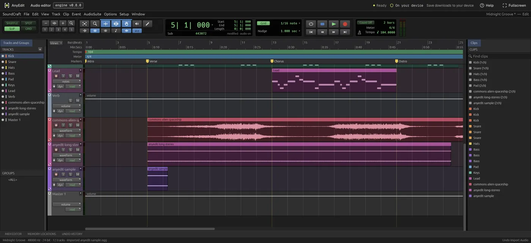
Task: Return to session start
Action: [x=311, y=32]
